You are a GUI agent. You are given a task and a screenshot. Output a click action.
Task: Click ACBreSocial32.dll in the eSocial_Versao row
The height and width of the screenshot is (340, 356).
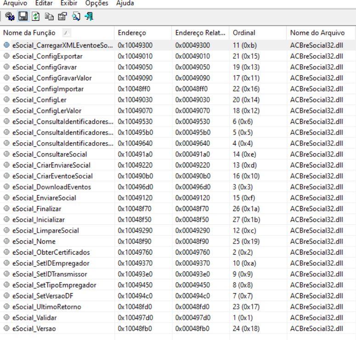[316, 329]
